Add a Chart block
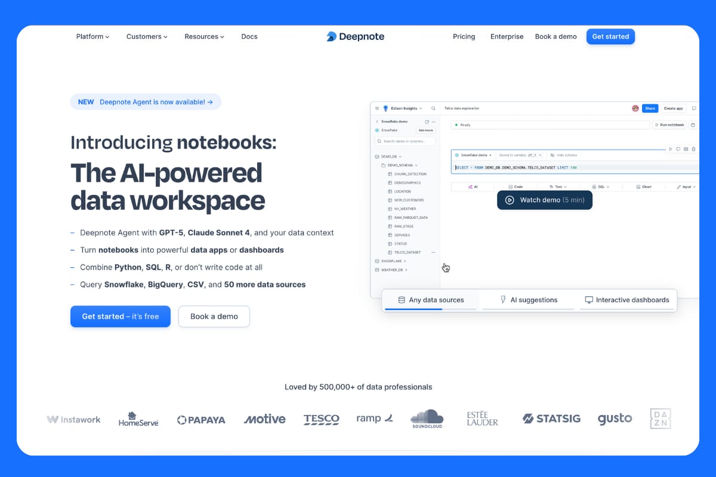Screen dimensions: 716x477 tap(644, 187)
